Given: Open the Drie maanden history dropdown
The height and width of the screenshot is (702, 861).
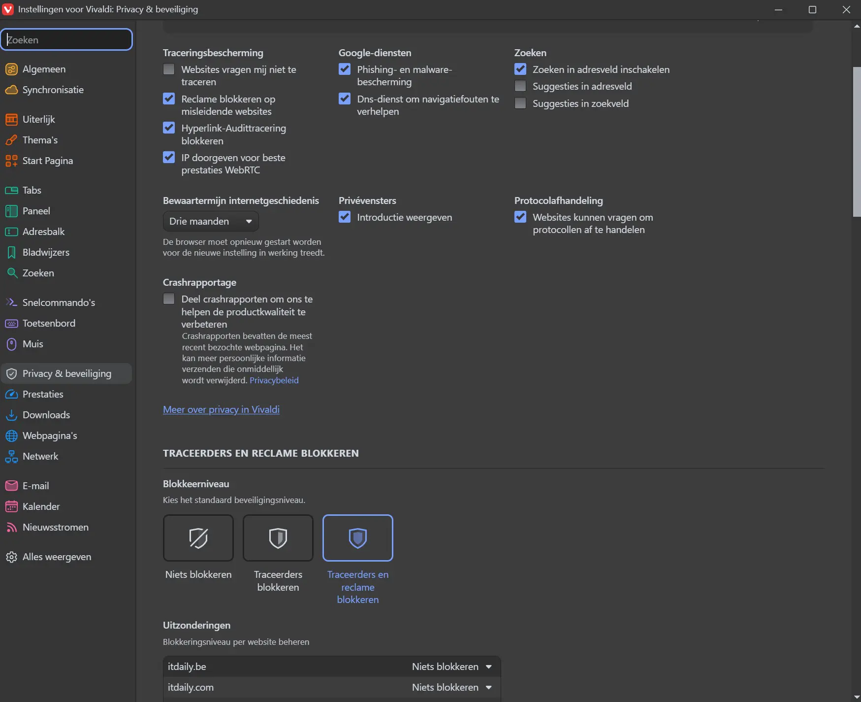Looking at the screenshot, I should 211,221.
